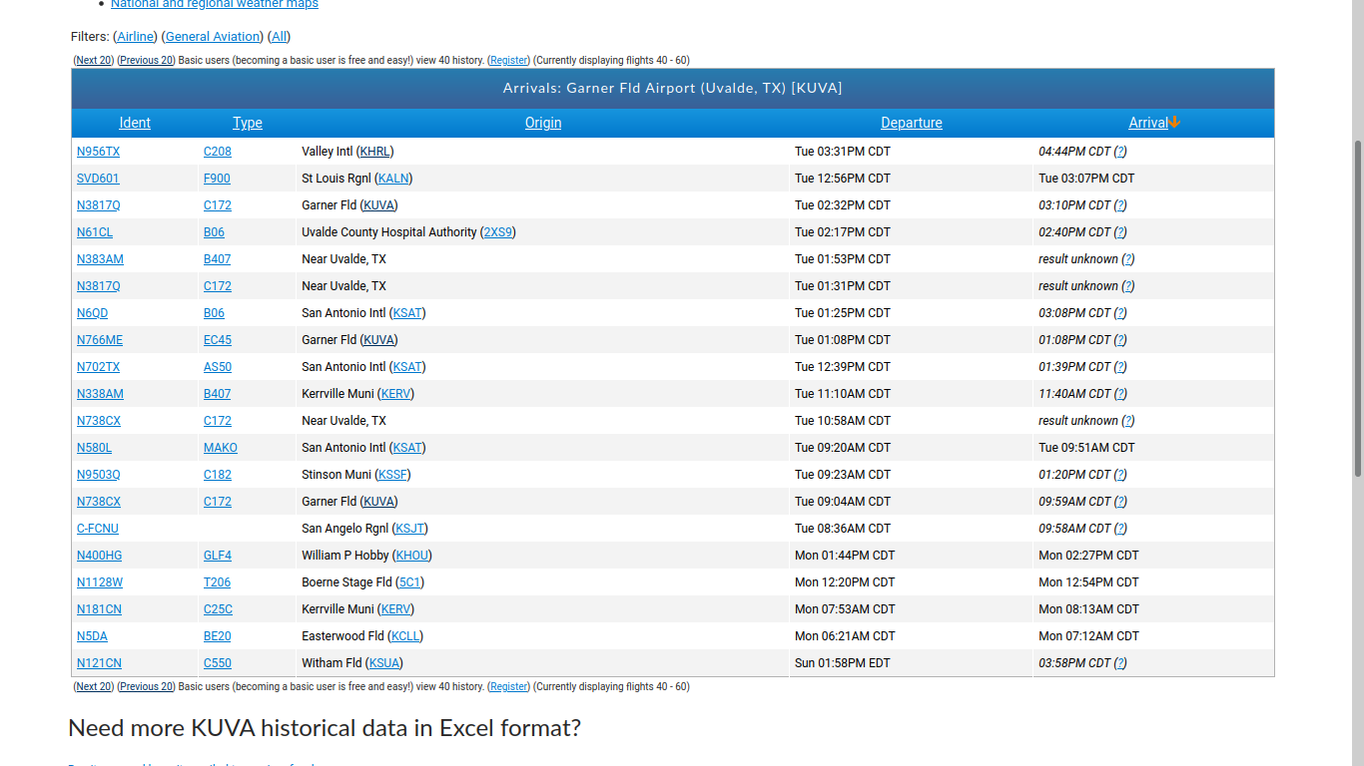This screenshot has width=1364, height=766.
Task: Open flight N580L
Action: (94, 448)
